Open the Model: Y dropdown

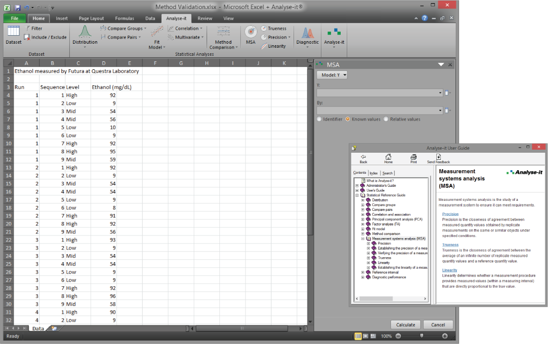pyautogui.click(x=332, y=75)
